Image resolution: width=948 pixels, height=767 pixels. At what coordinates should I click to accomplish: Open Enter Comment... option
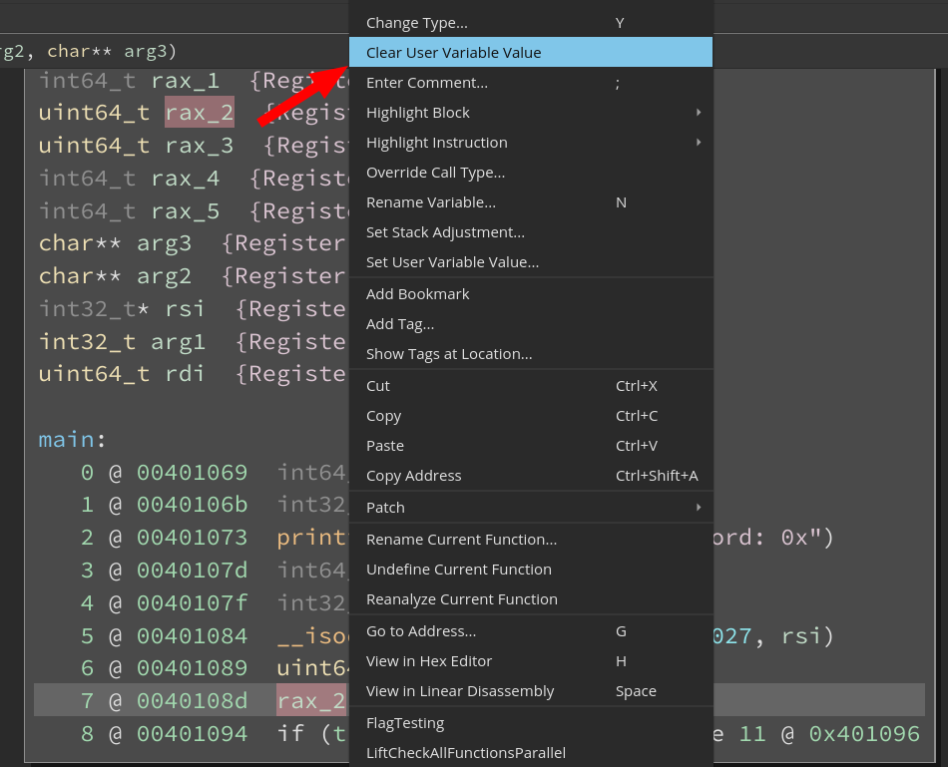click(x=531, y=83)
